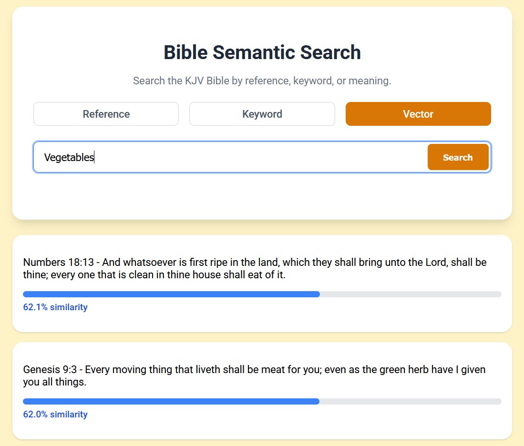524x446 pixels.
Task: Click the Search button
Action: [458, 157]
